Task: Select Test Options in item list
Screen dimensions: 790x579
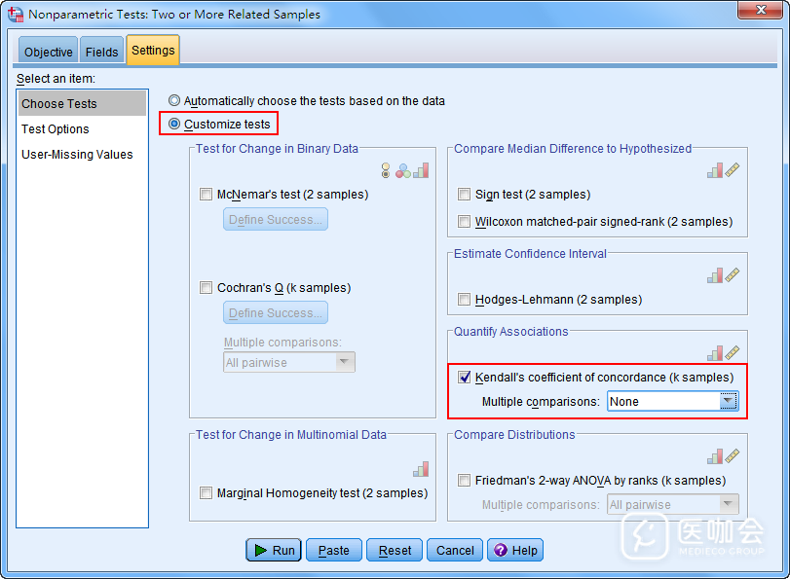Action: [x=56, y=129]
